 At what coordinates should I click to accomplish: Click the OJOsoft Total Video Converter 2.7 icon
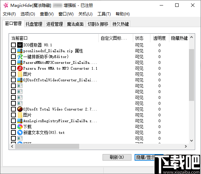pos(20,109)
